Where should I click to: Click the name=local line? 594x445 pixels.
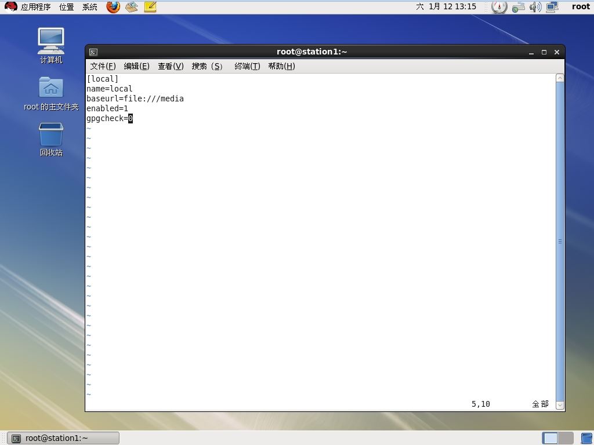pos(110,89)
